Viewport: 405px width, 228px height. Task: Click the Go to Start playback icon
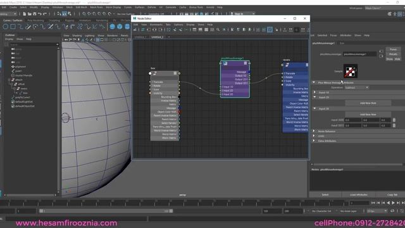pos(373,203)
